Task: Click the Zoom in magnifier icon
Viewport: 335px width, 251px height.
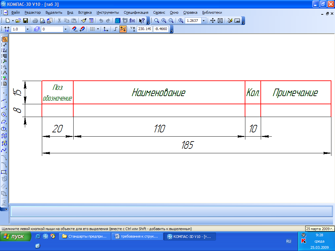Action: tap(164, 21)
